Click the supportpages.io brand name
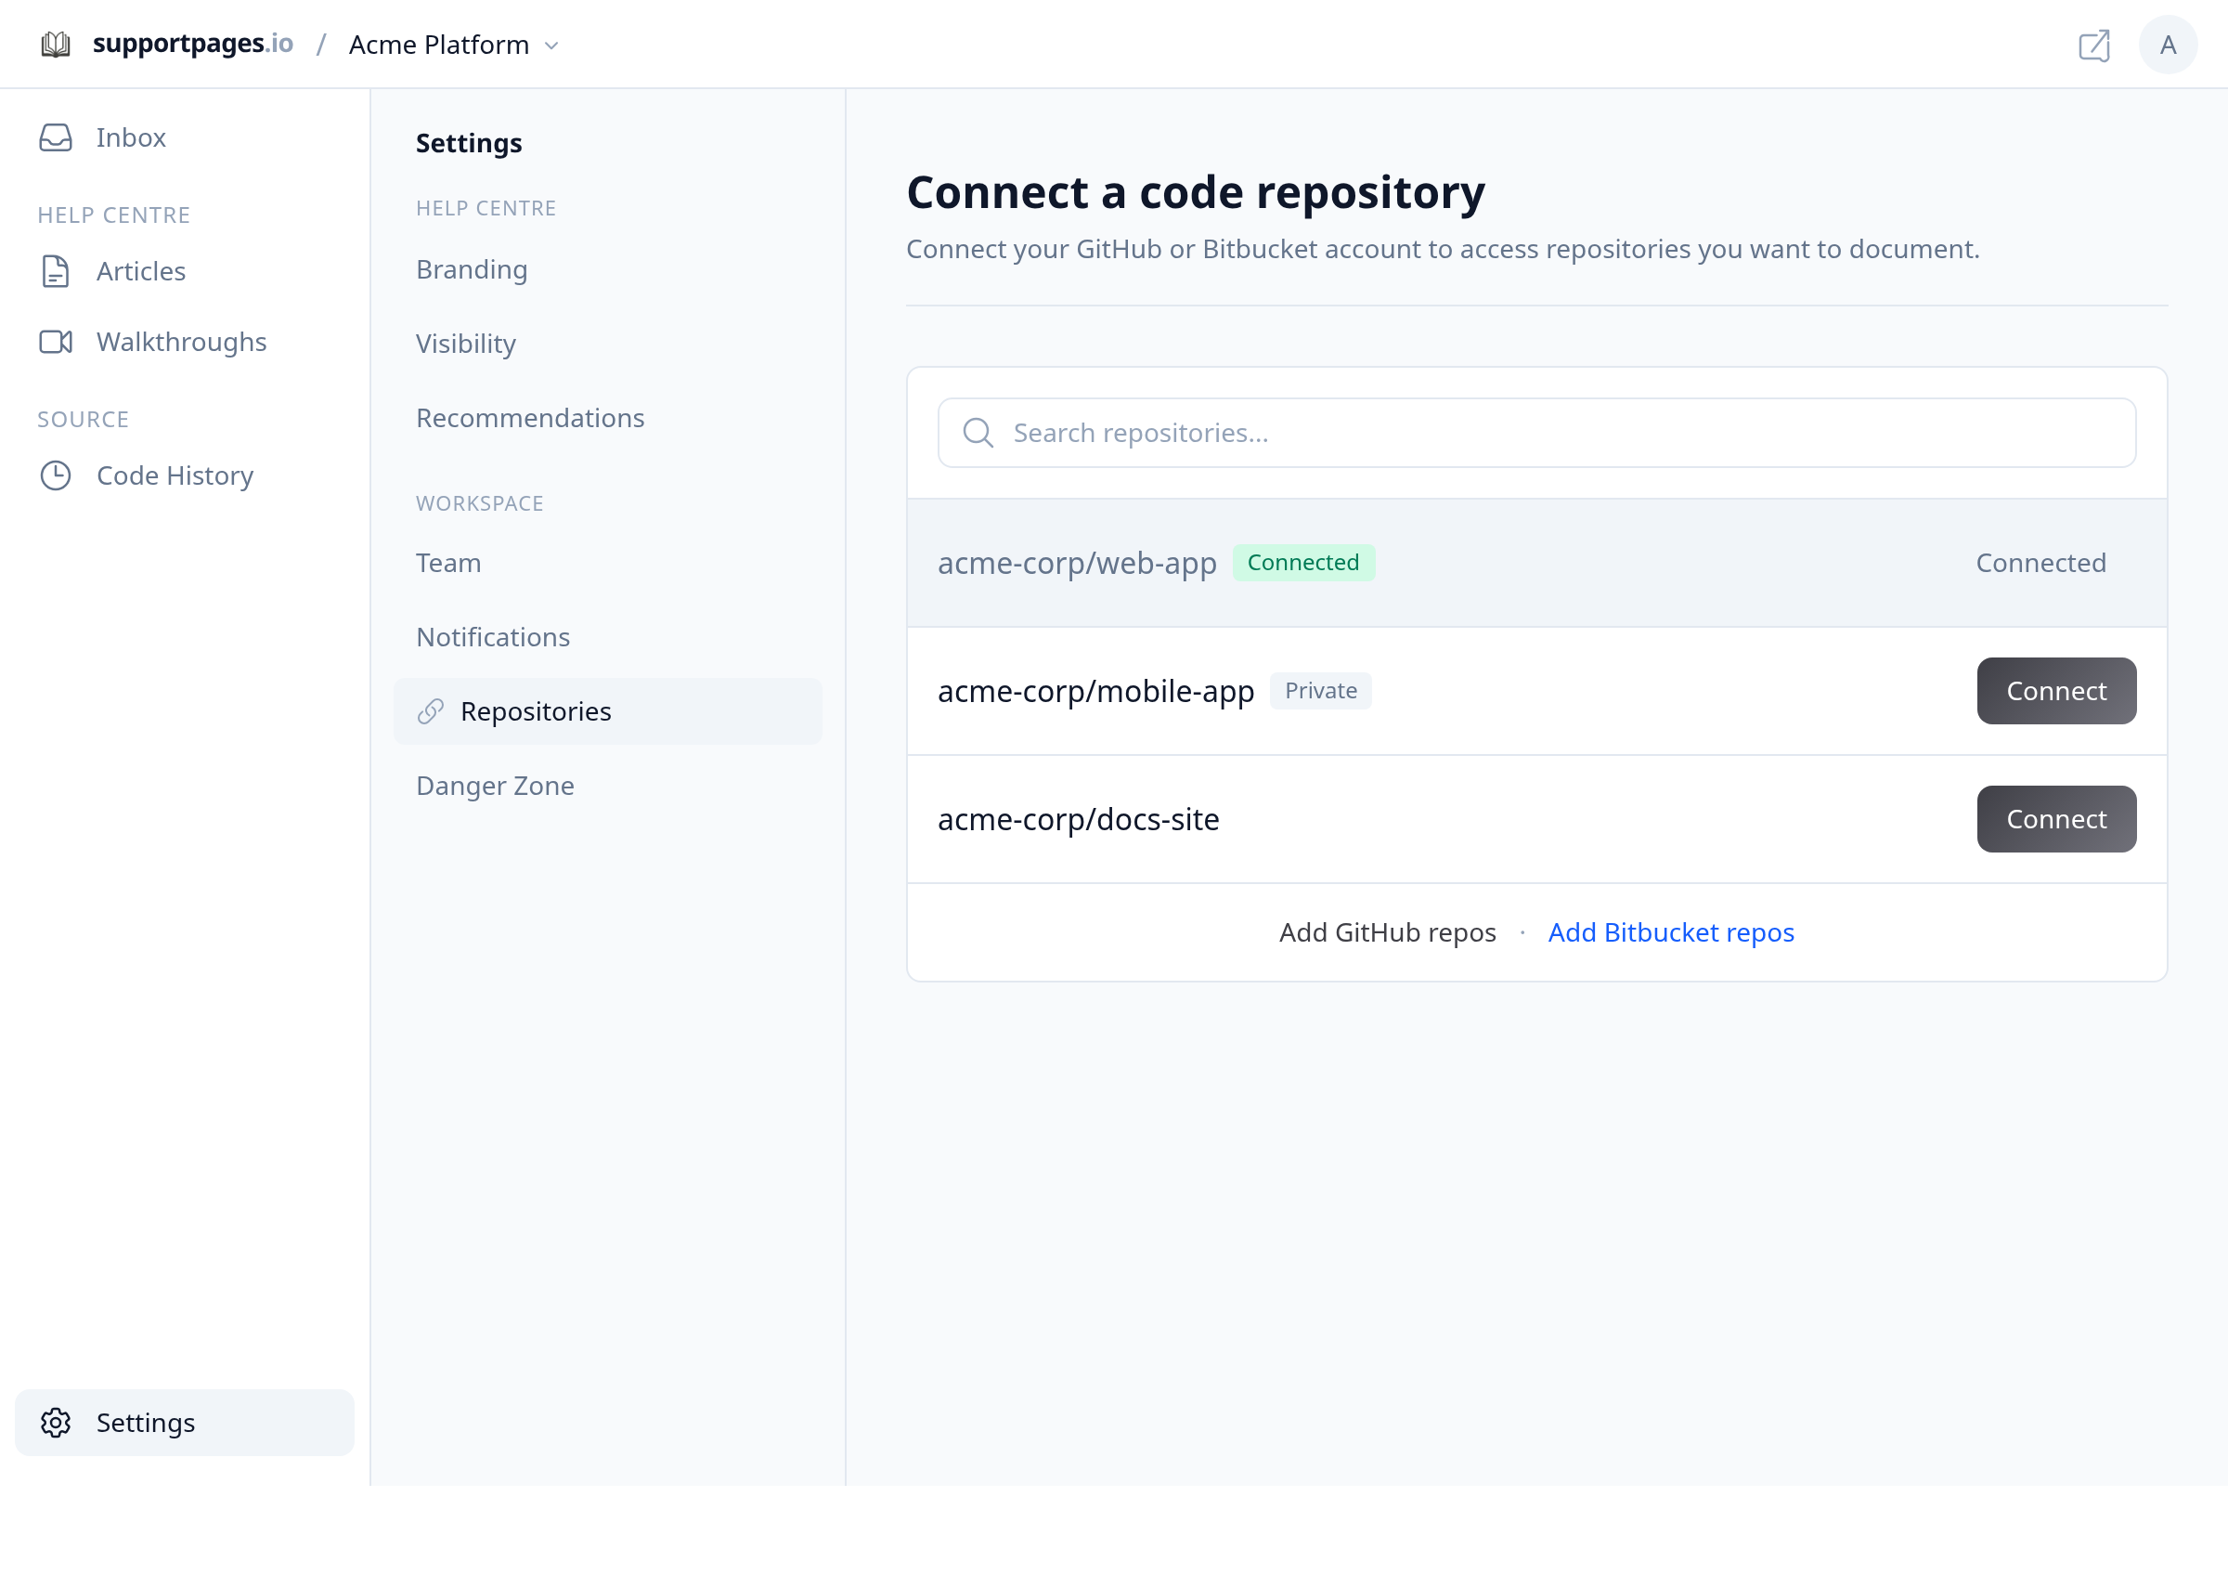2228x1575 pixels. pos(193,44)
